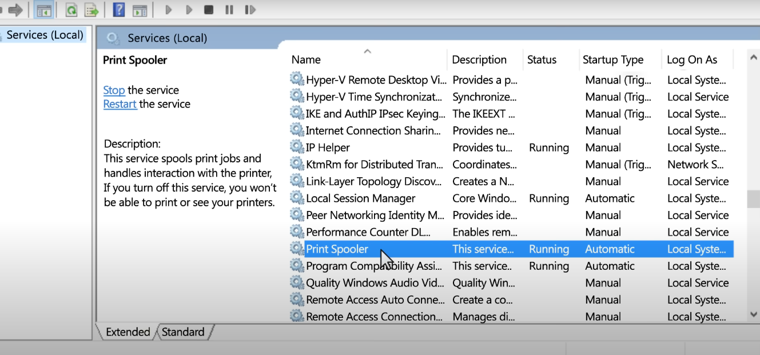
Task: Click the gear icon beside Local Session Manager
Action: (297, 197)
